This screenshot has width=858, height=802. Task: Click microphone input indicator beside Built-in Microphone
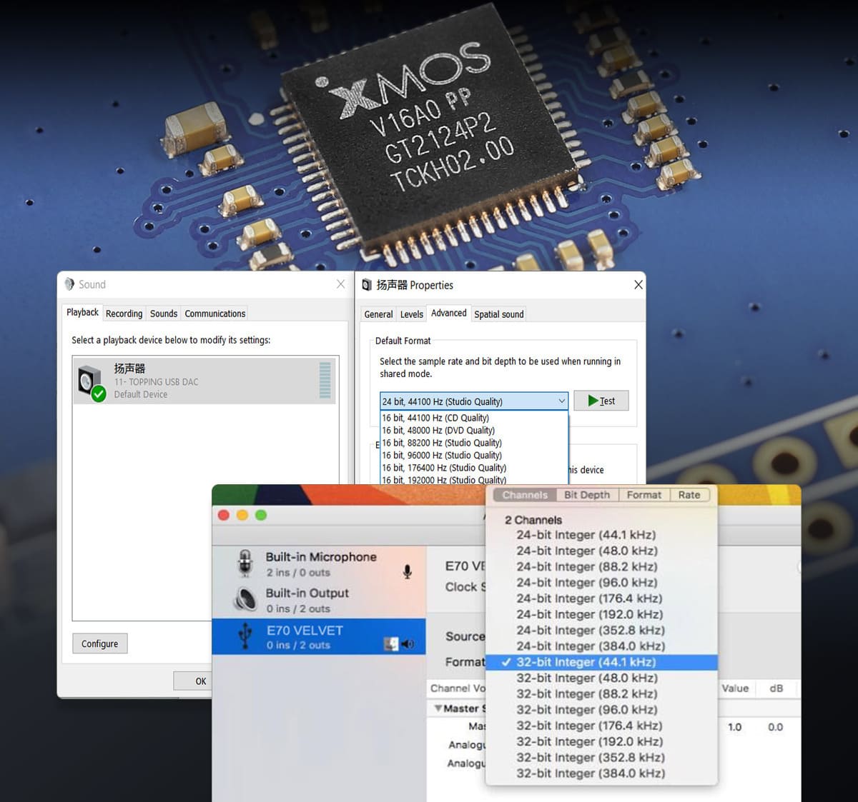407,571
